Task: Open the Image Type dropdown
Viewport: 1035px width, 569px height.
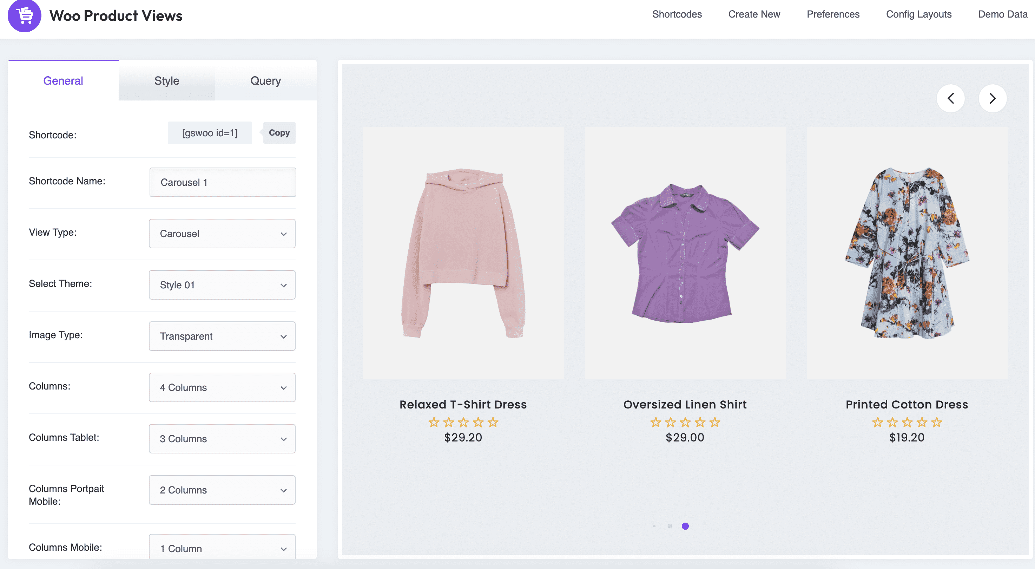Action: (222, 336)
